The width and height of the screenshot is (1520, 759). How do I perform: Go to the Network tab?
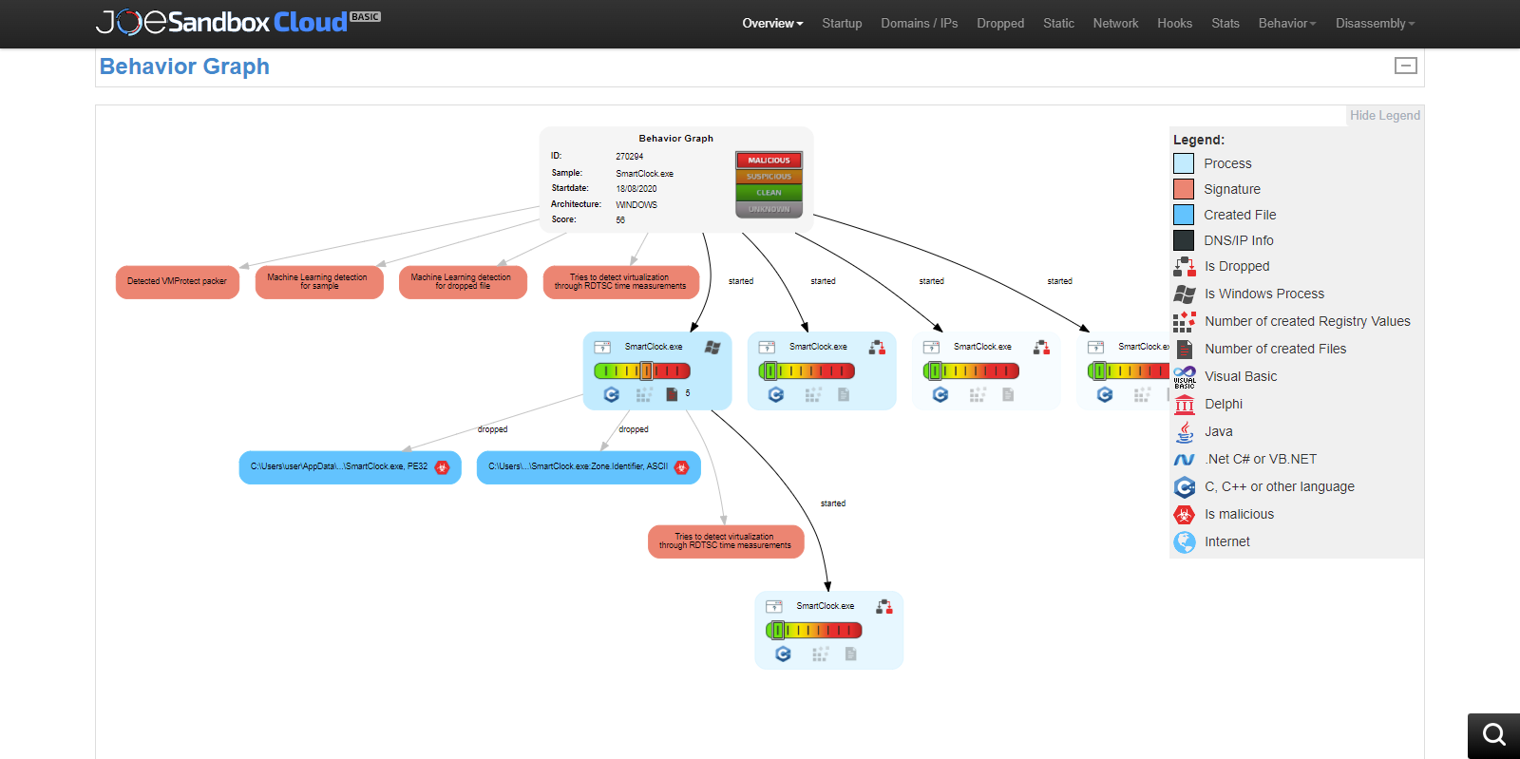pyautogui.click(x=1115, y=23)
